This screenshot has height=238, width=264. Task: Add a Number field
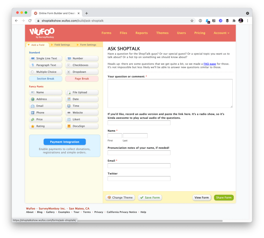[82, 58]
